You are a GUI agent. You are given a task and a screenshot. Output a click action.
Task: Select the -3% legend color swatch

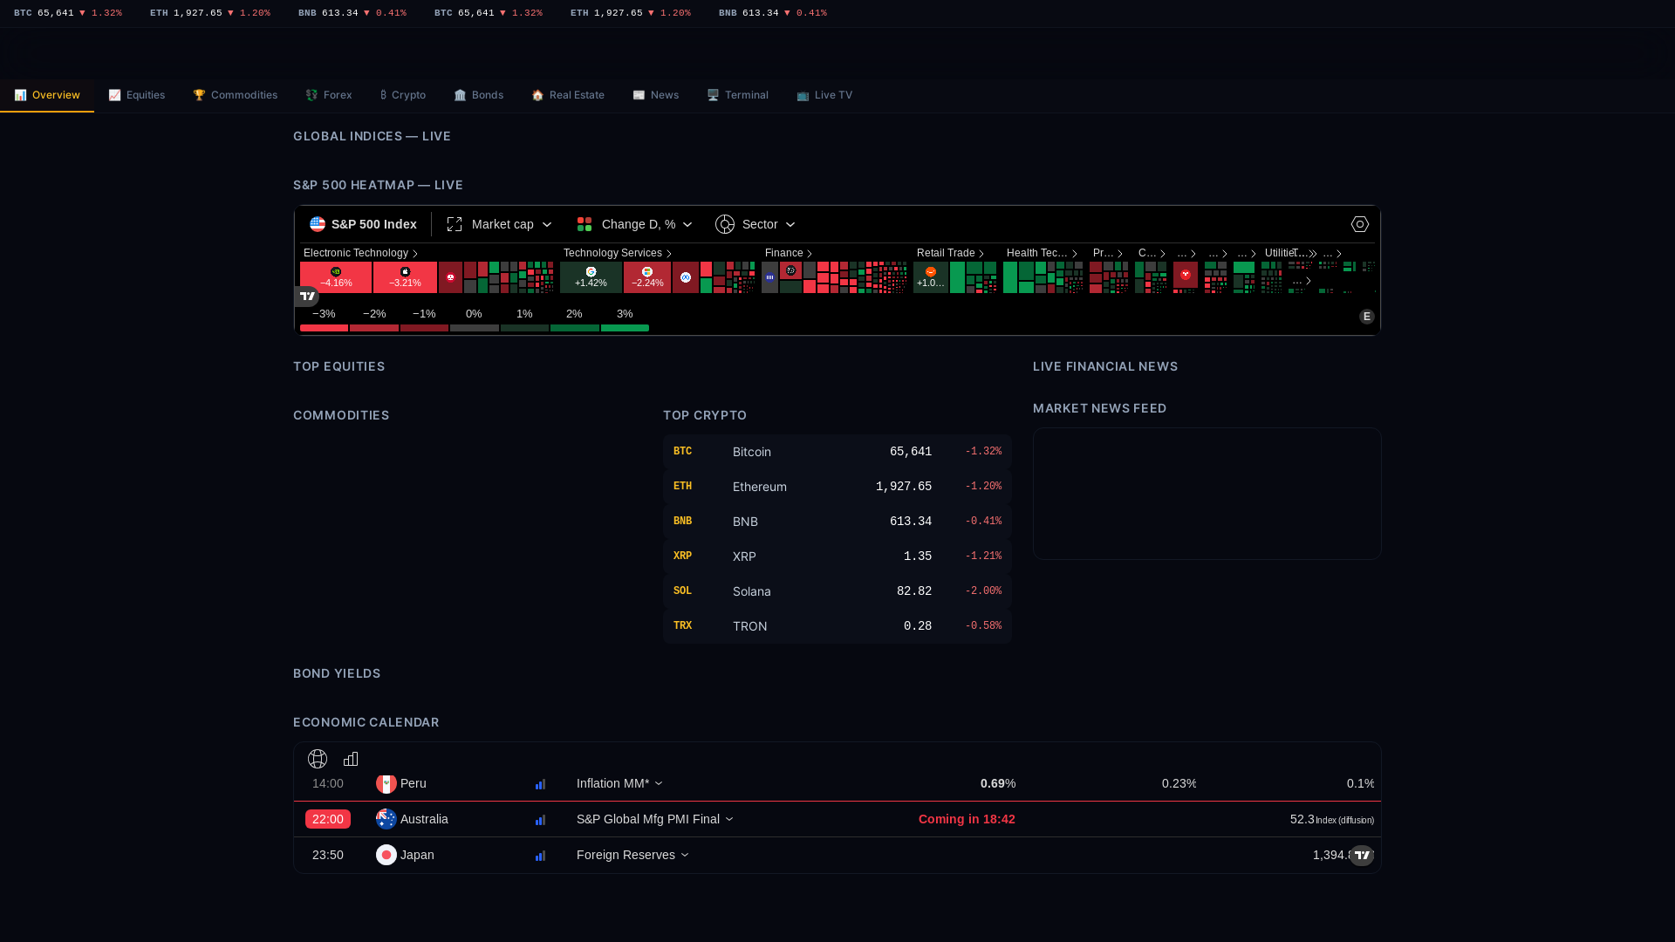[x=324, y=328]
